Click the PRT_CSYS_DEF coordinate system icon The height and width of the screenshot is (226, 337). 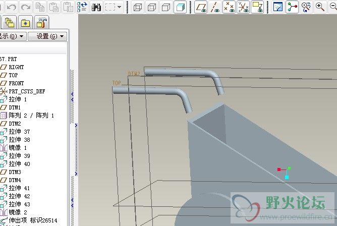(4, 91)
